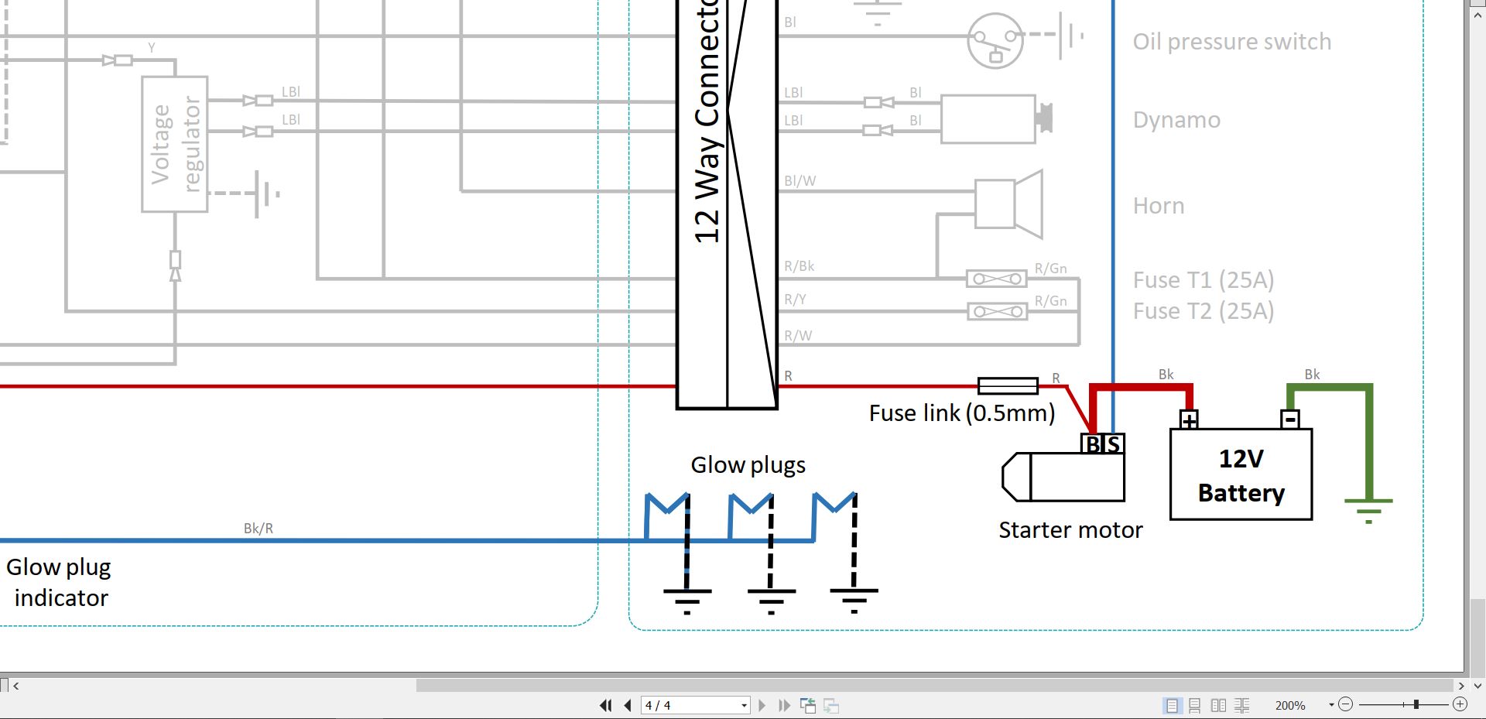The image size is (1486, 719).
Task: Click the 200% zoom value text
Action: 1290,706
